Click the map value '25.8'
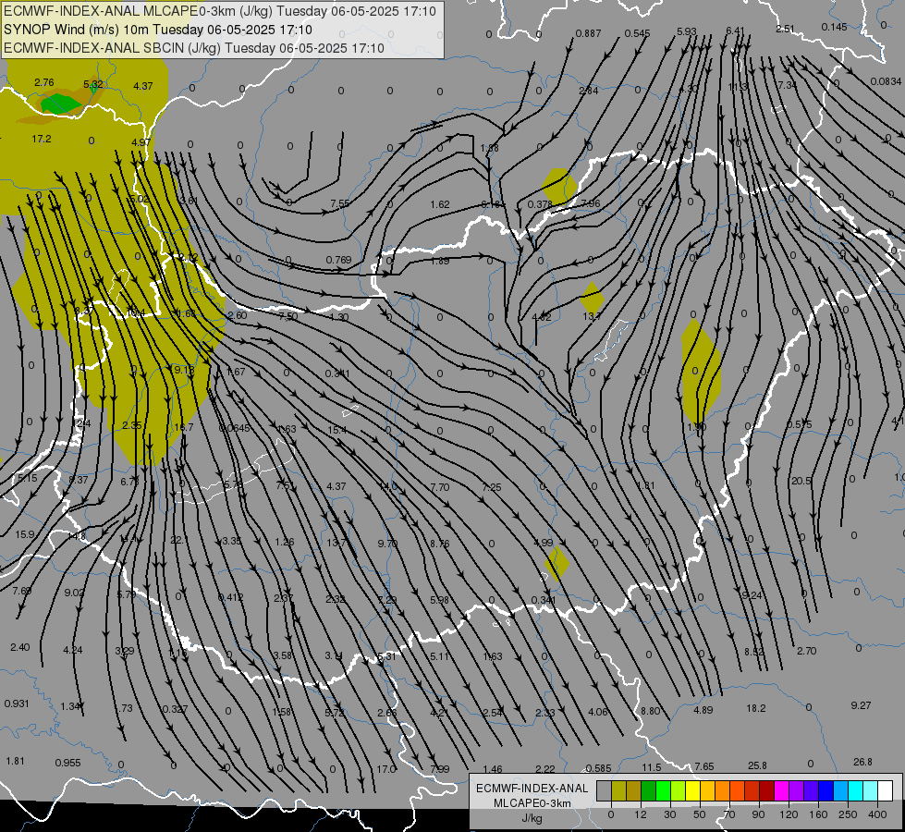This screenshot has width=905, height=832. coord(757,765)
